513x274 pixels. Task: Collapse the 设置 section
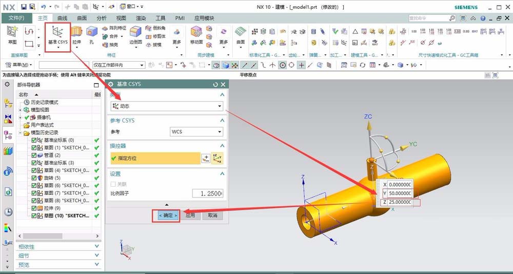click(x=222, y=174)
